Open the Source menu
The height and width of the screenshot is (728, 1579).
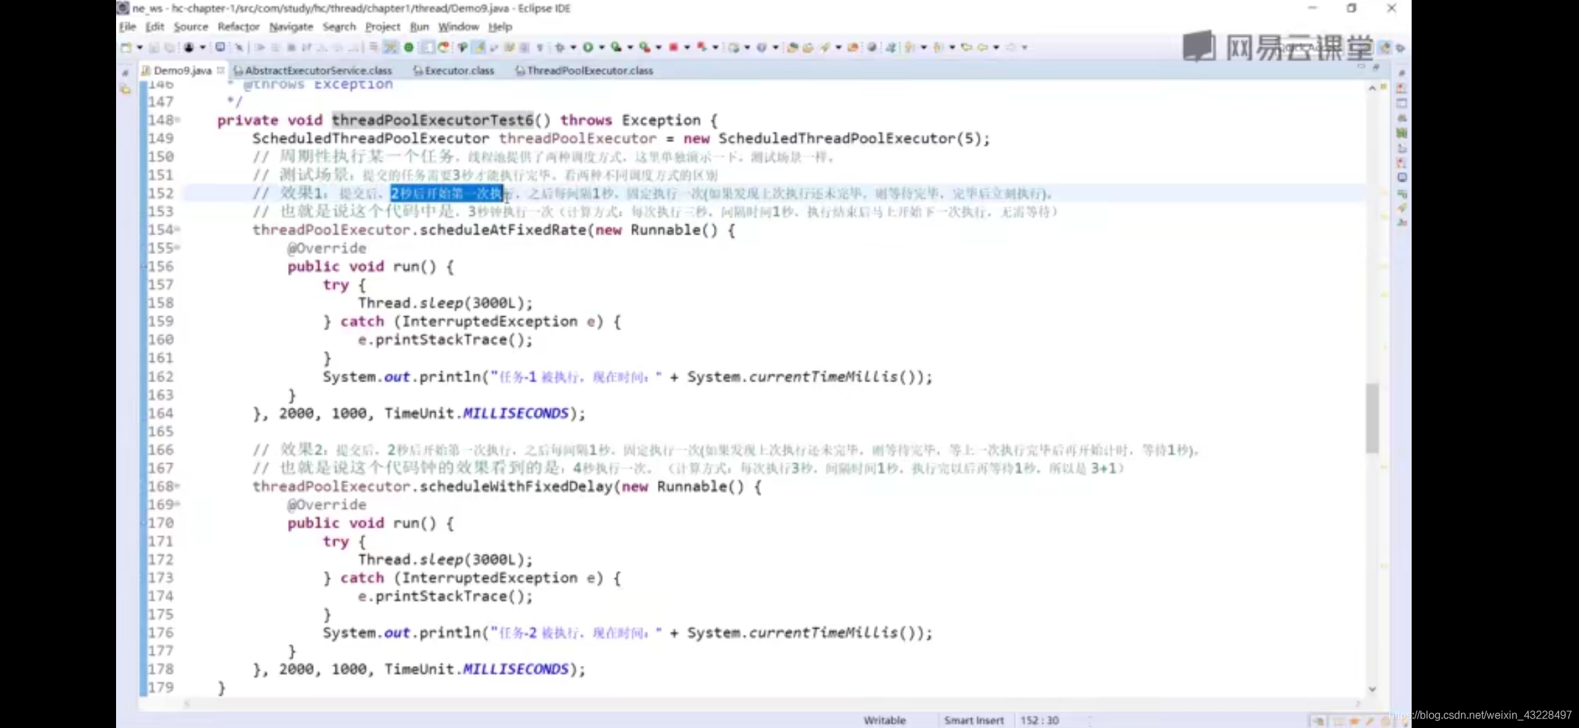coord(191,26)
